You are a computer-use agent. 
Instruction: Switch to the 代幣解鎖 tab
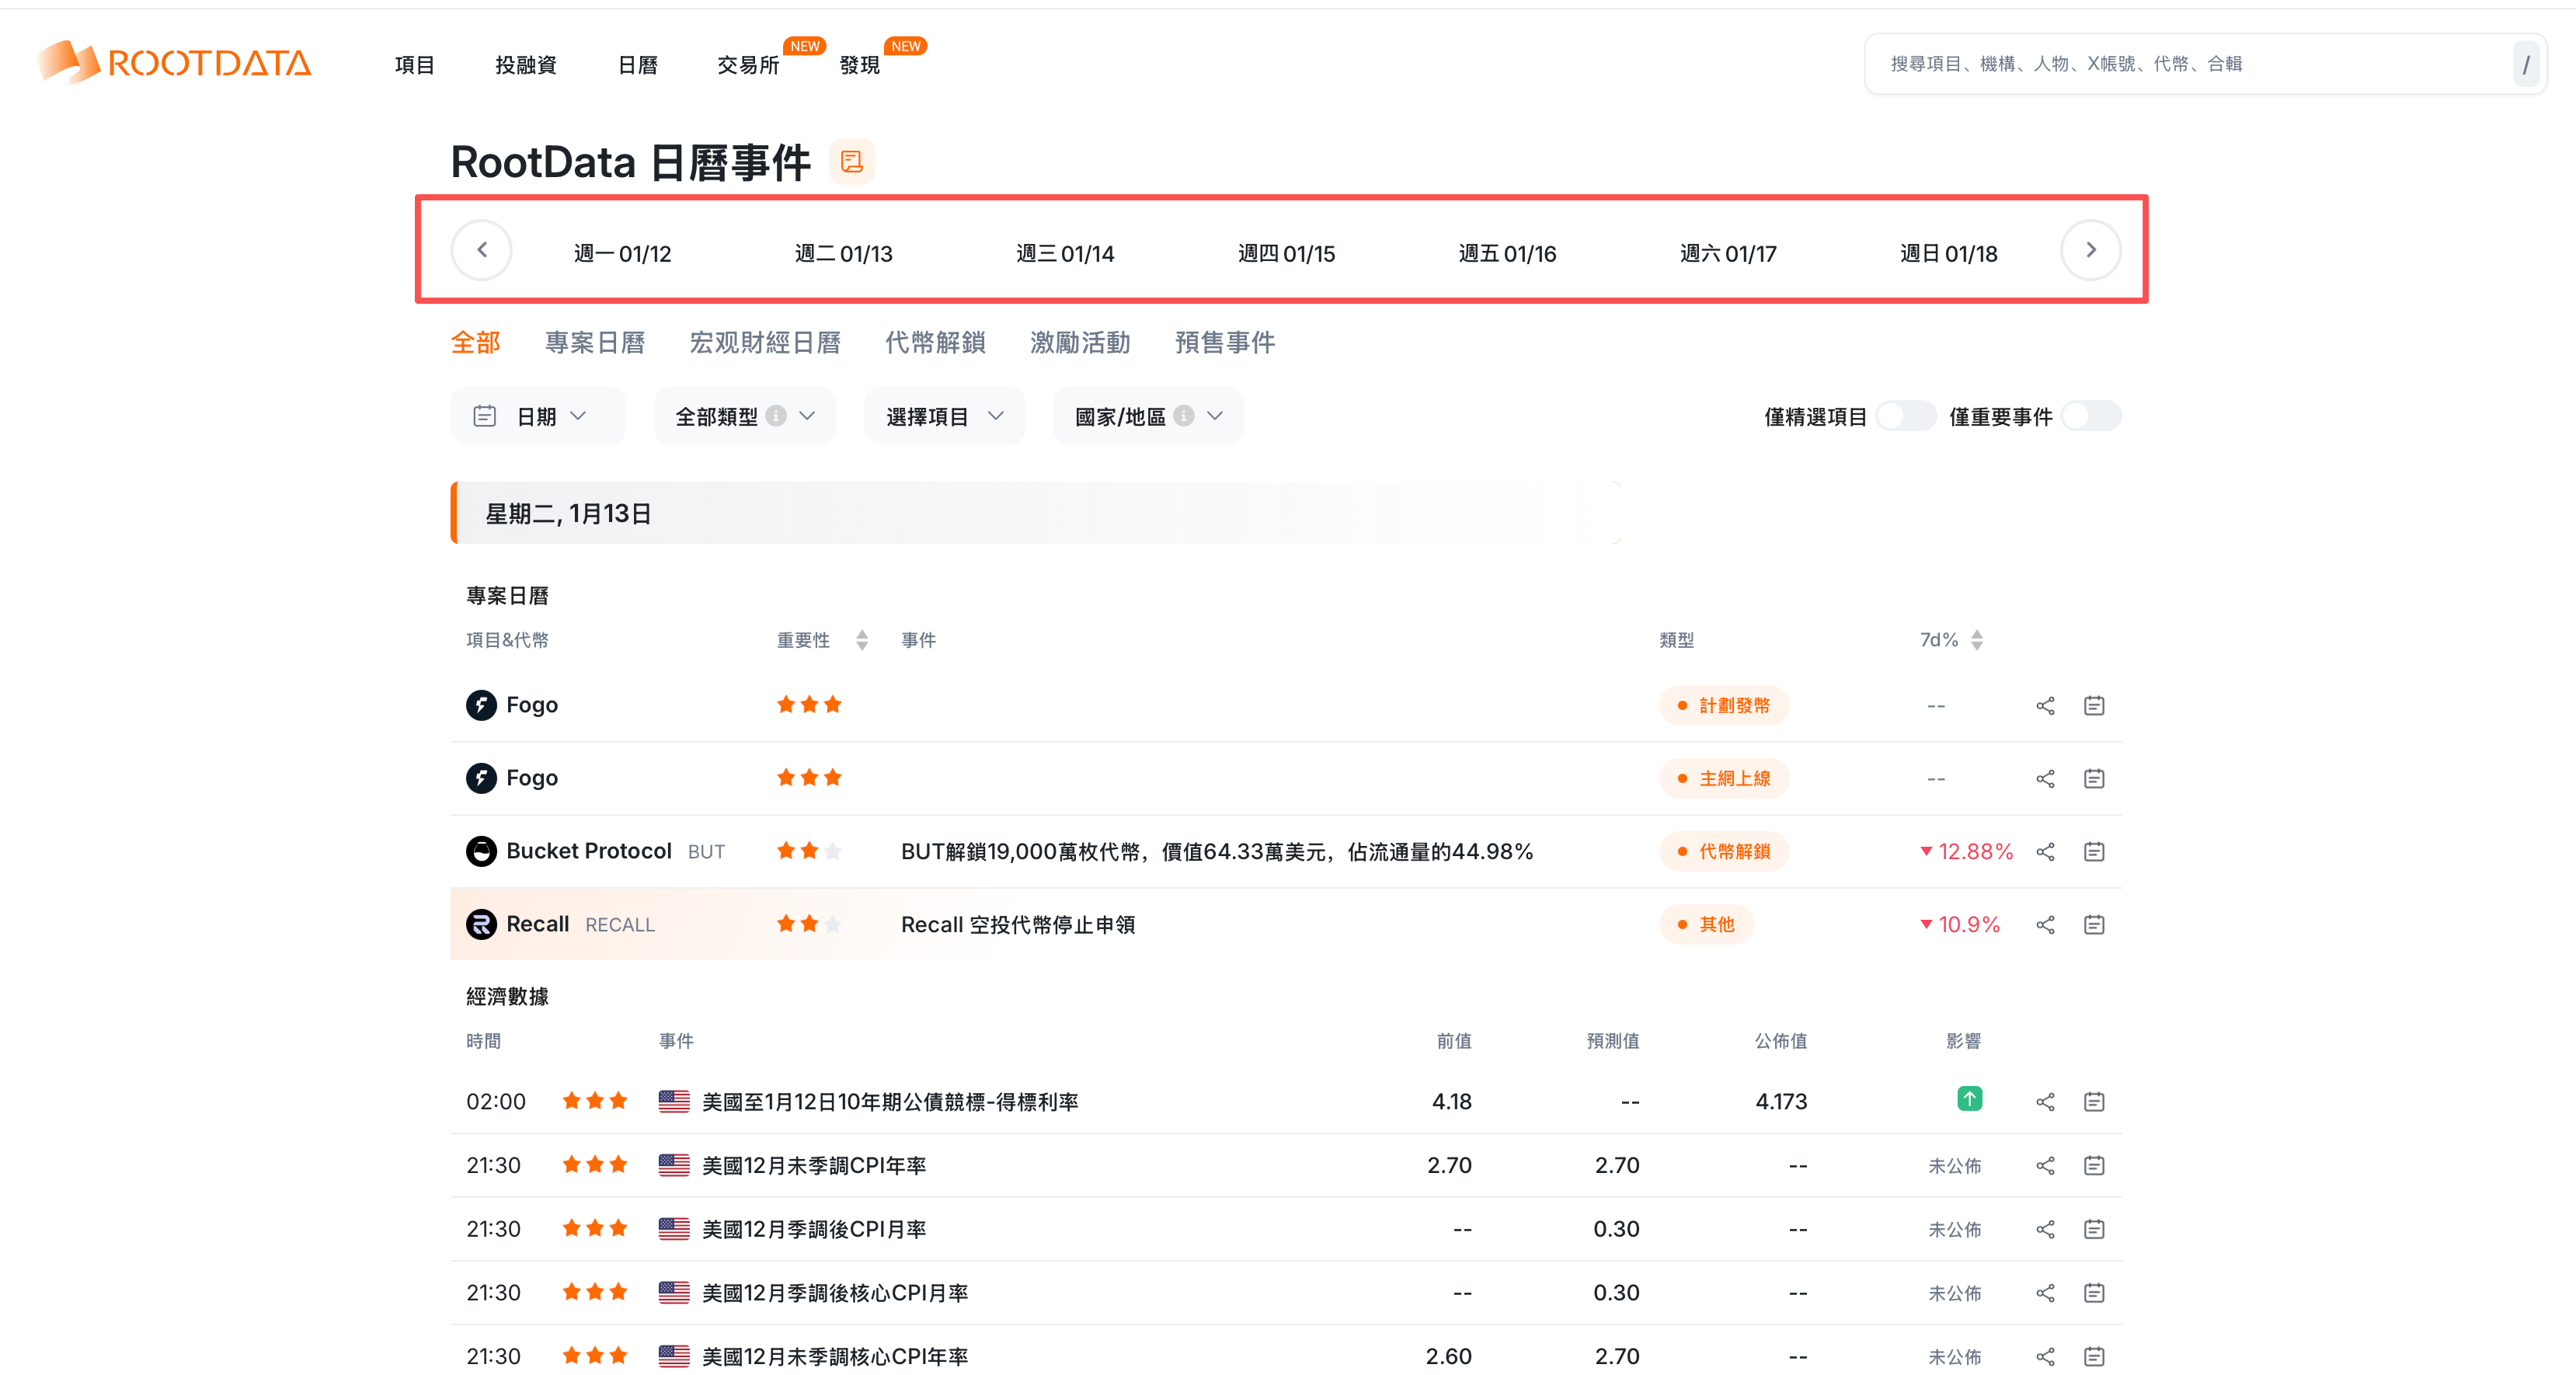coord(935,343)
